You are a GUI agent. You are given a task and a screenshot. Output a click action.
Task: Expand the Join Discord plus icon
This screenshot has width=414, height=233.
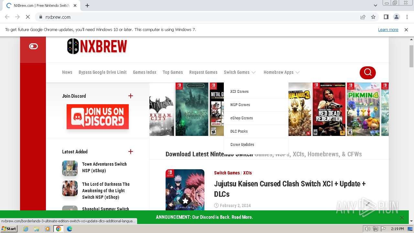click(x=131, y=96)
